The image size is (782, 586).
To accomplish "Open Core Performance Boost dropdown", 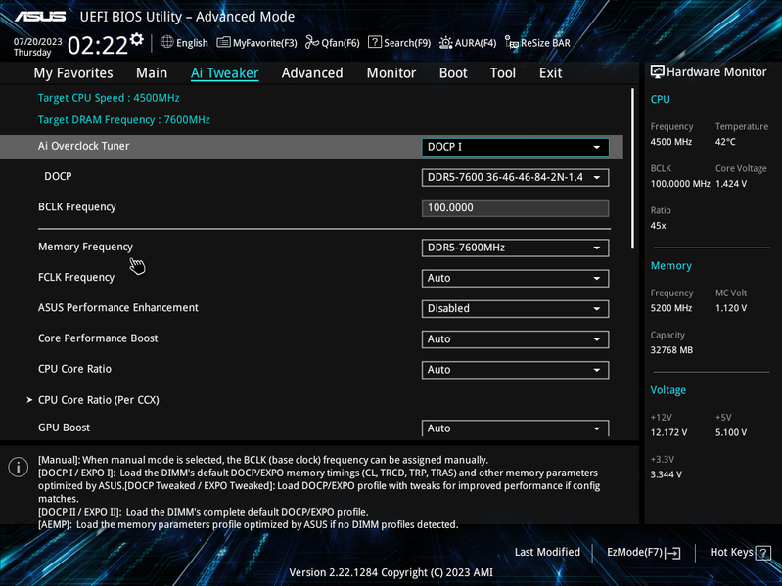I will pyautogui.click(x=515, y=339).
